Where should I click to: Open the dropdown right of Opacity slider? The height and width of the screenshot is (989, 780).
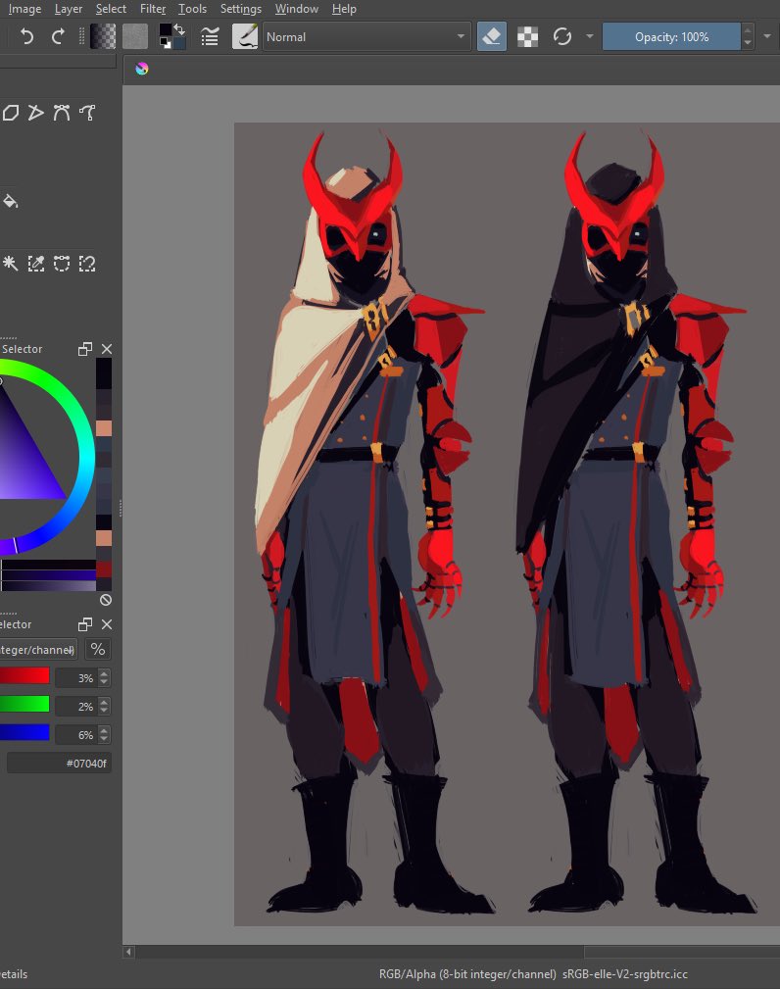pyautogui.click(x=767, y=36)
